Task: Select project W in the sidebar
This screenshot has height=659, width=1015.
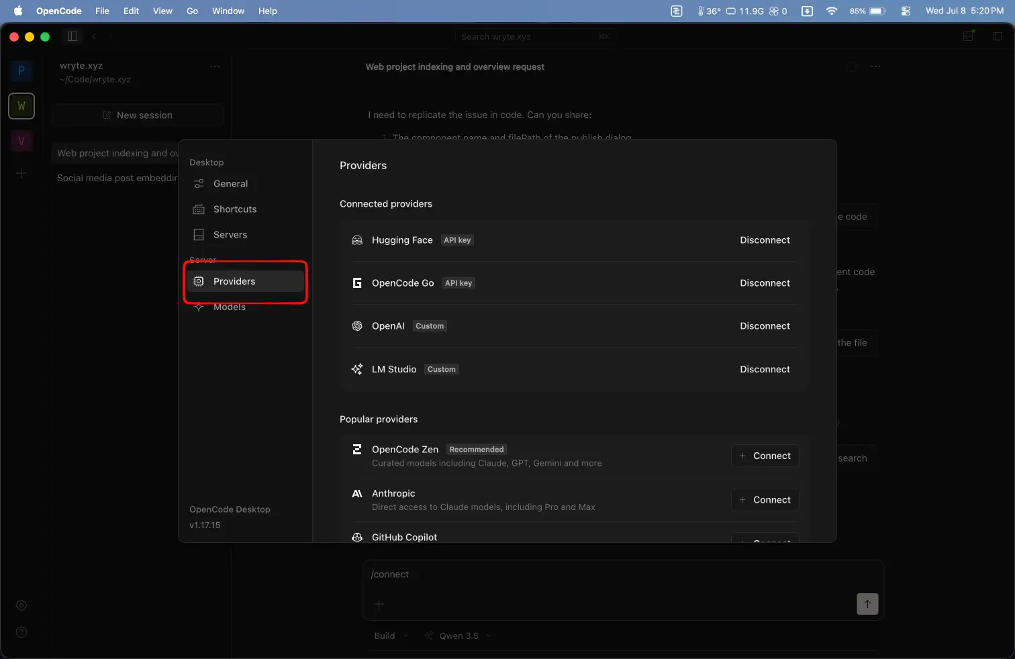Action: (21, 106)
